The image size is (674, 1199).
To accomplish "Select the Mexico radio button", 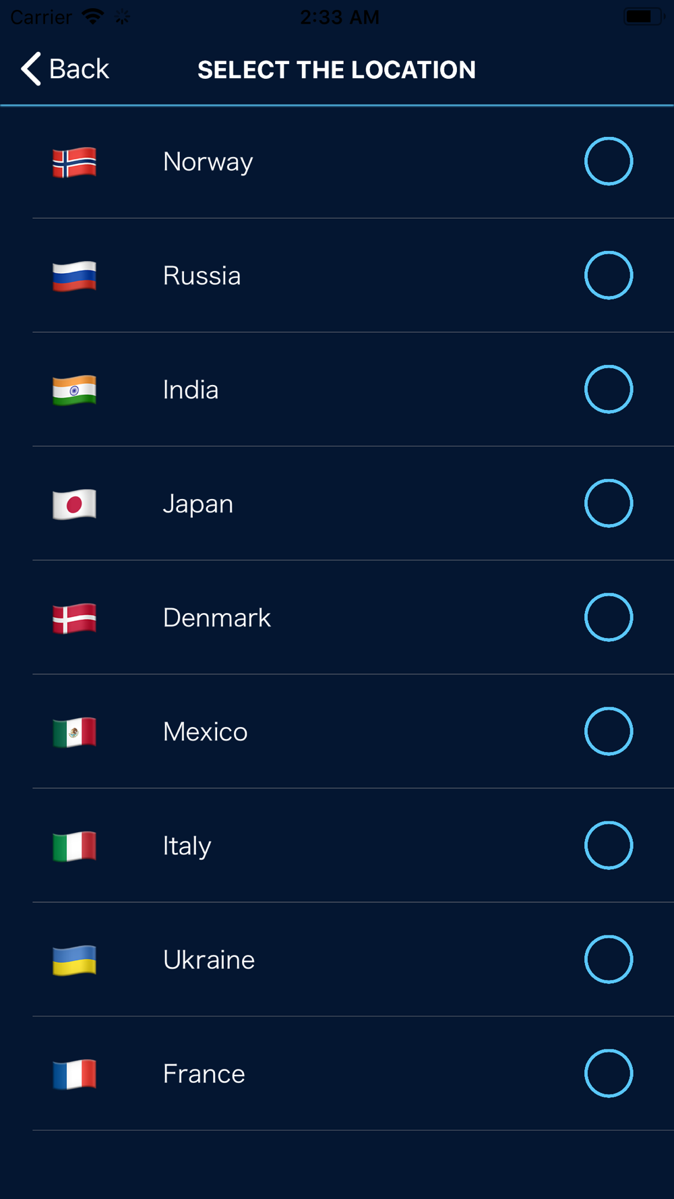I will point(608,731).
